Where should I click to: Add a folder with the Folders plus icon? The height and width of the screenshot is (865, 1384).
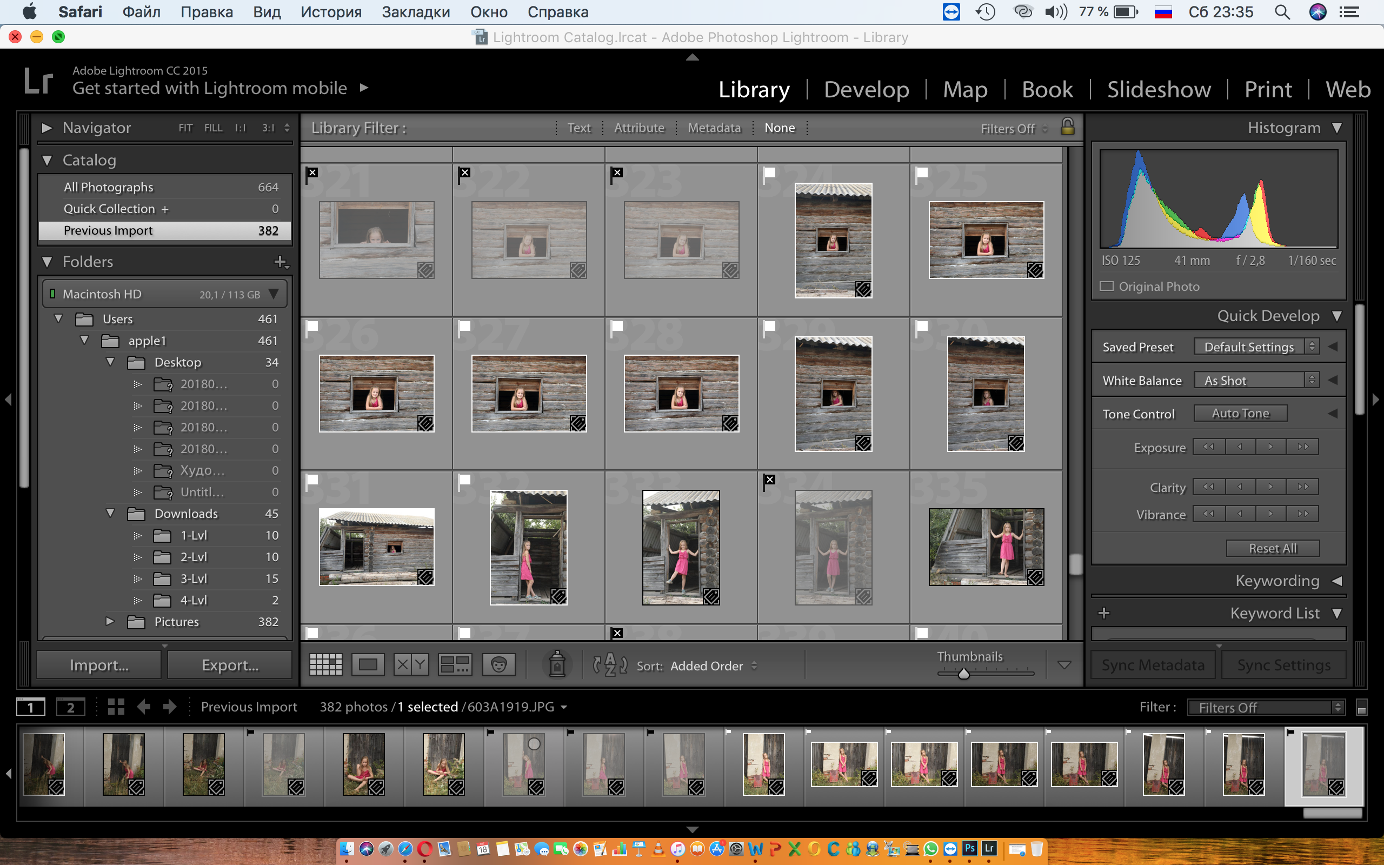pos(280,262)
